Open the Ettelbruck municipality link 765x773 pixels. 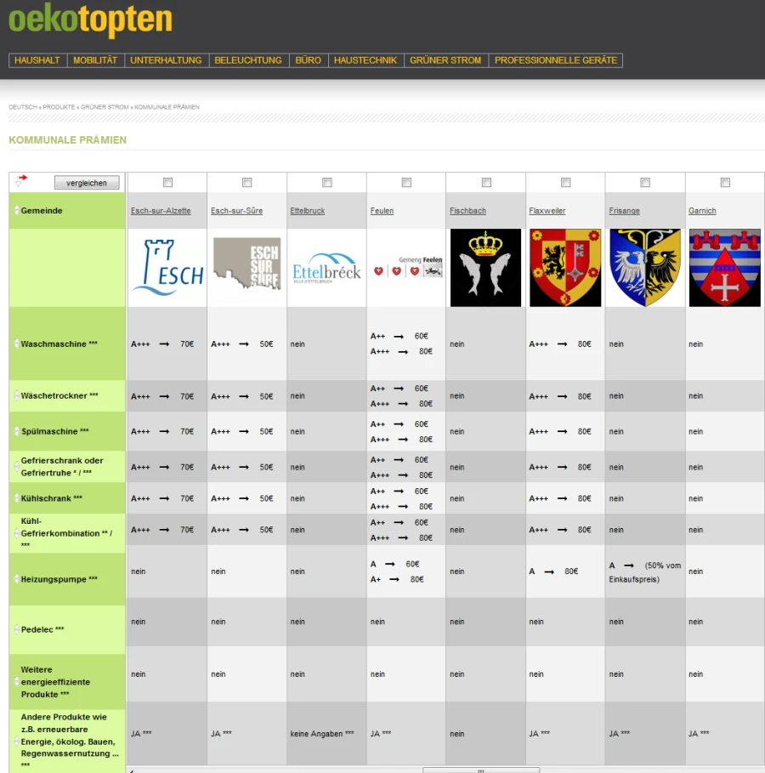pos(308,211)
